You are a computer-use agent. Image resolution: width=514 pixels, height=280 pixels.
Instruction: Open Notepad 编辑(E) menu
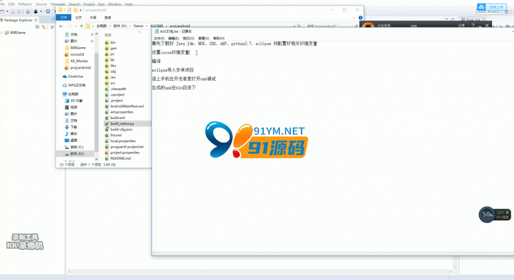(x=173, y=38)
